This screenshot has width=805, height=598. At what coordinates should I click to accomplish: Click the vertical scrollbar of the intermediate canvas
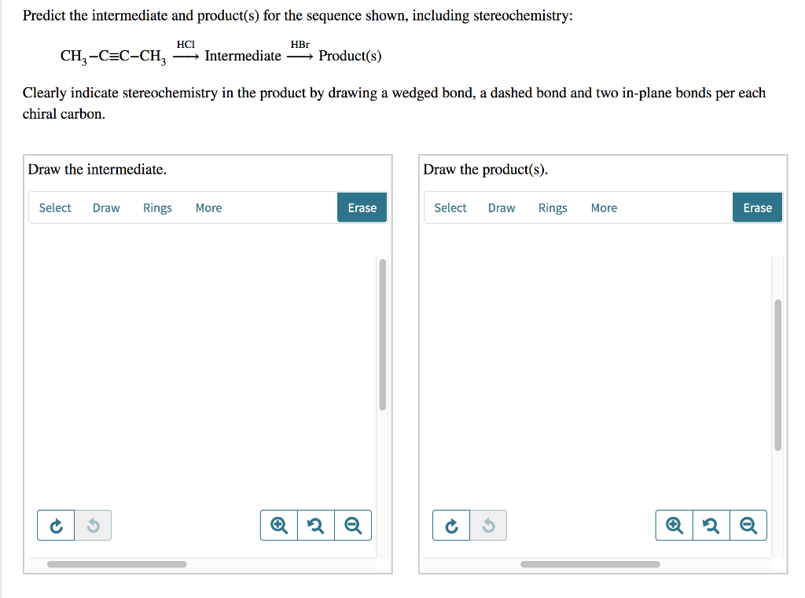pos(382,334)
